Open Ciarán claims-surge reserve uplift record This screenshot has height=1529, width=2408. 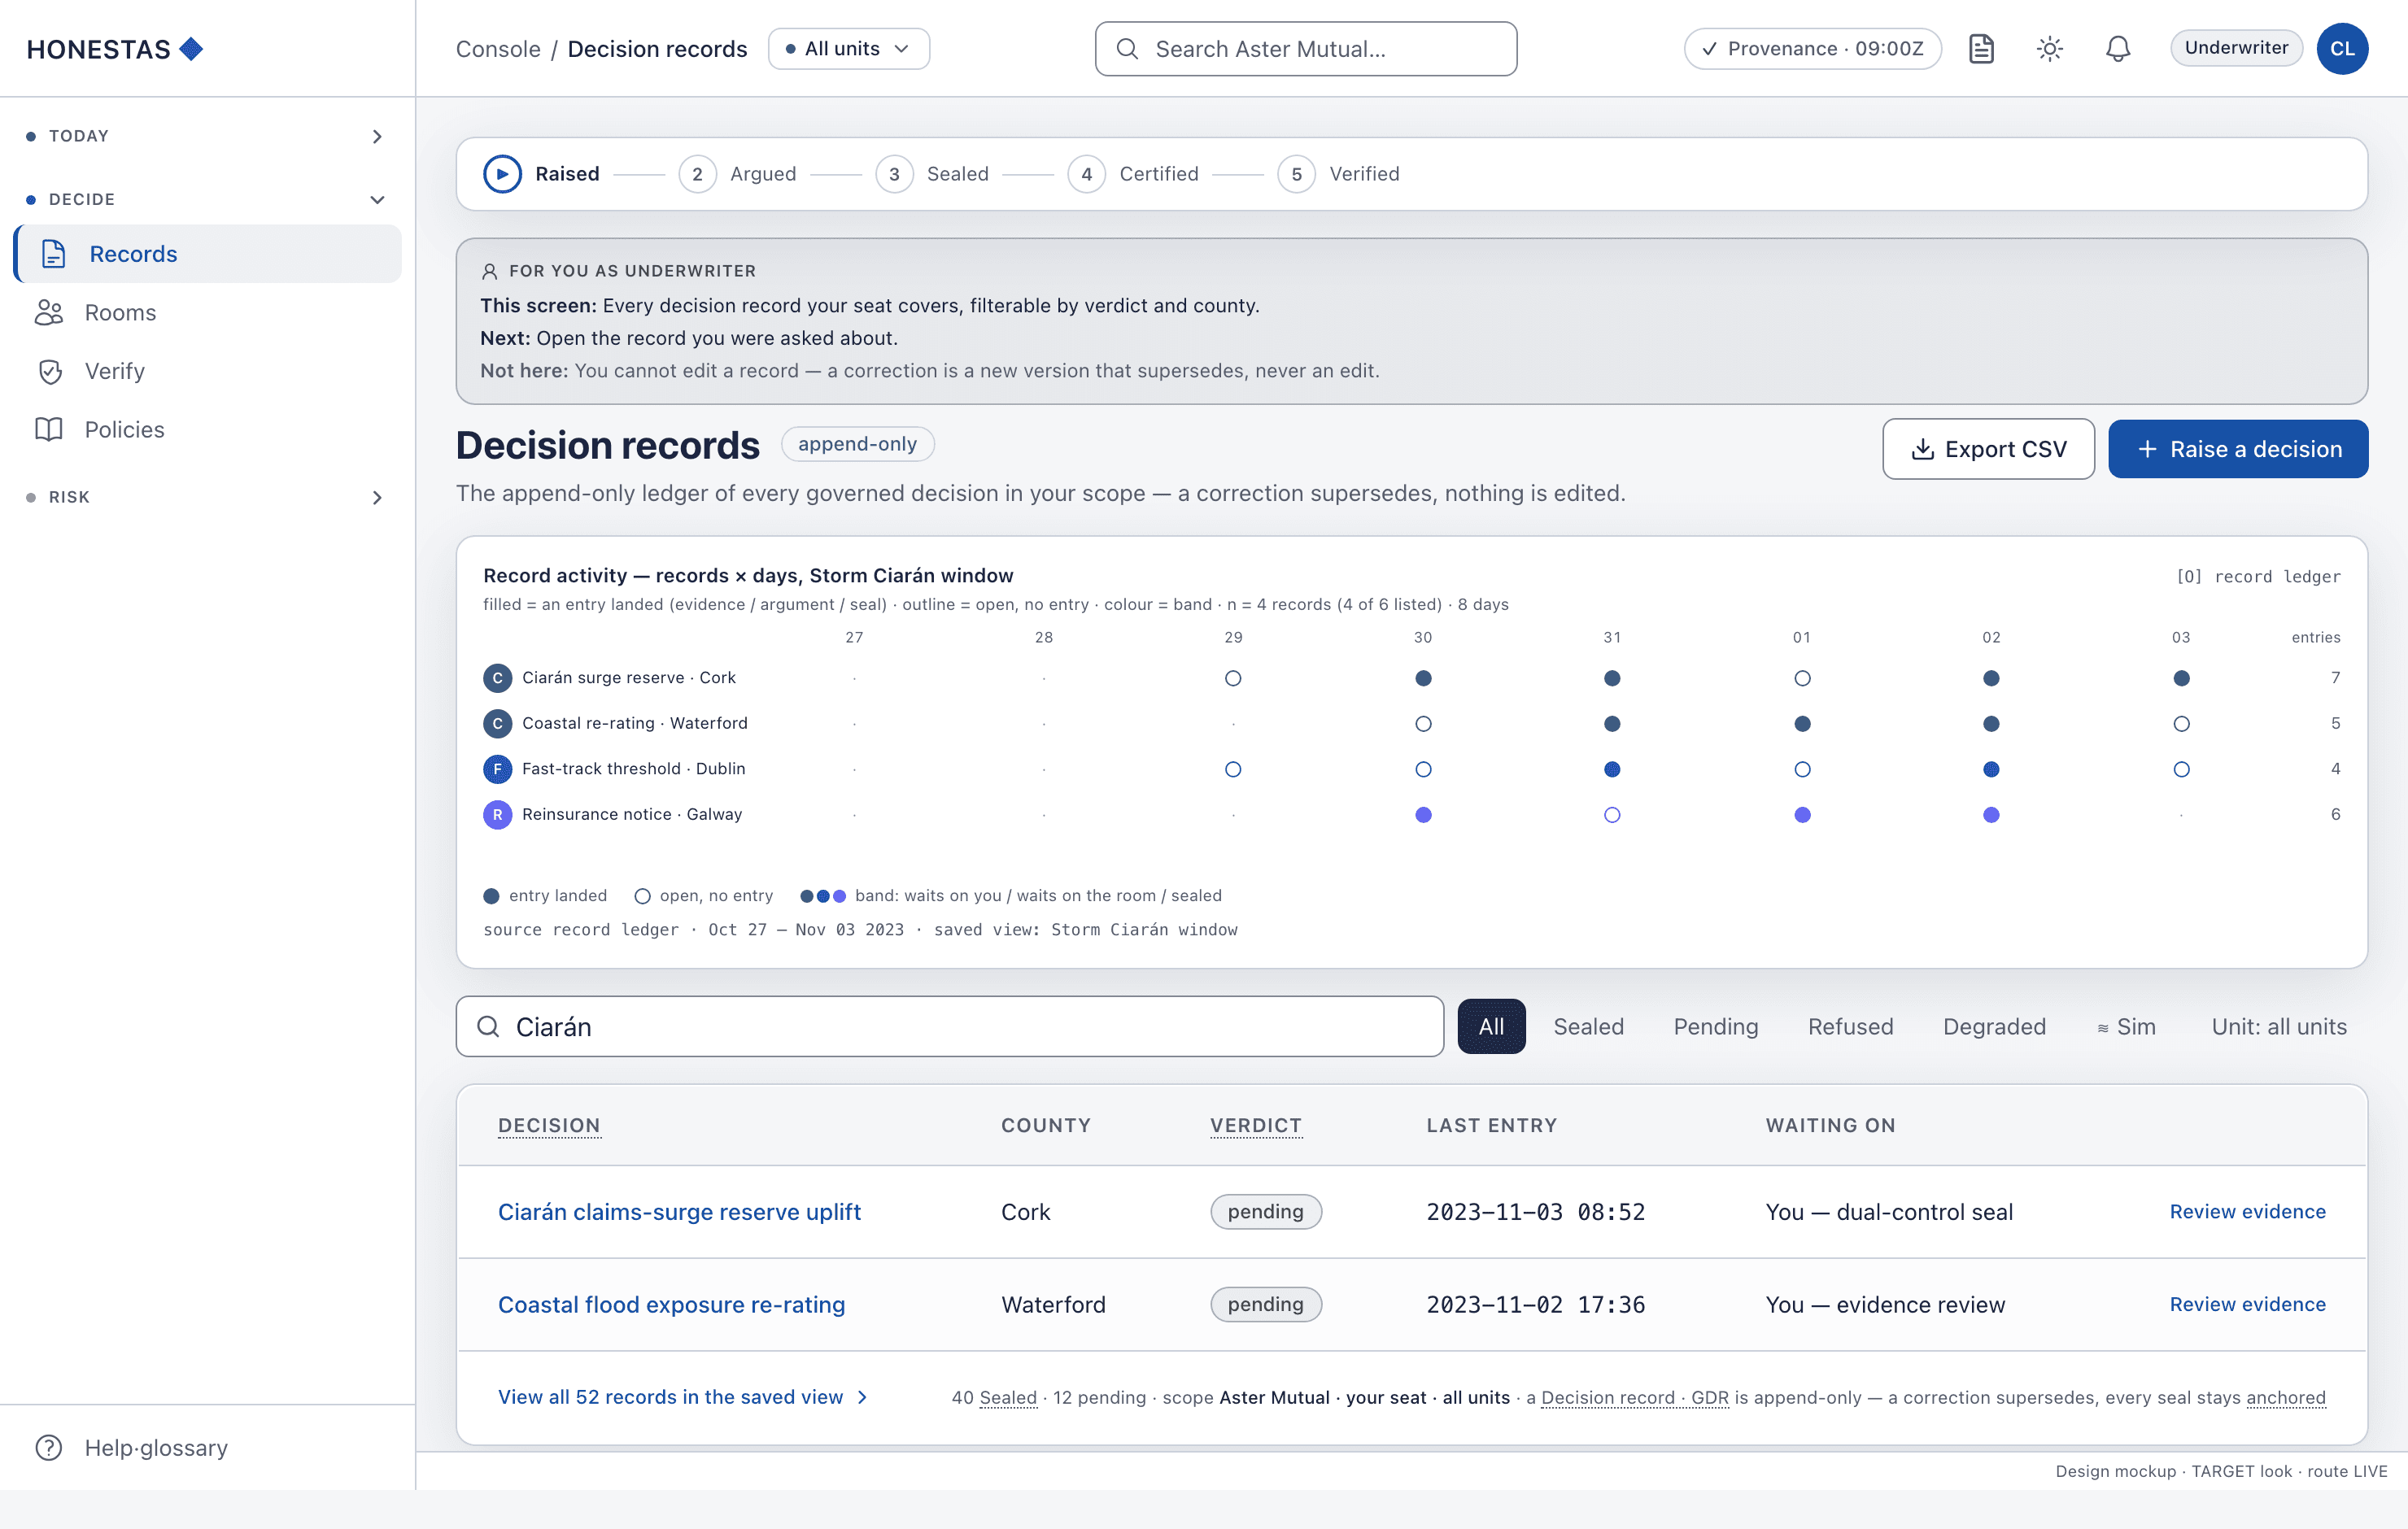(679, 1212)
